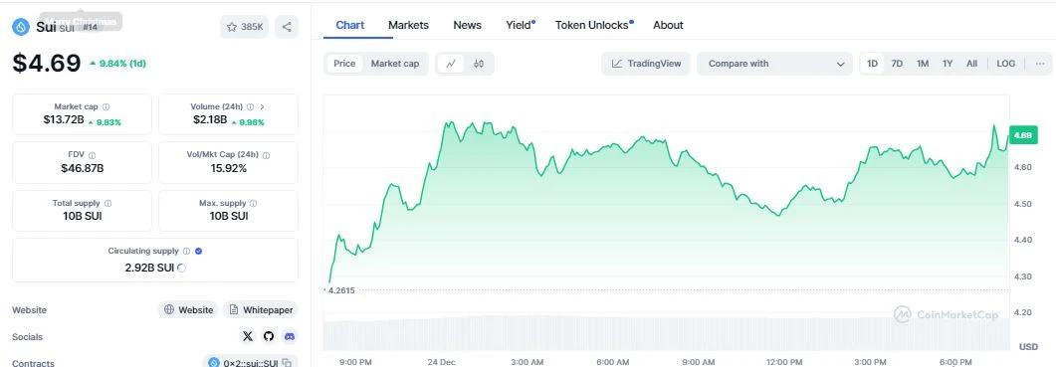Open the Whitepaper link
The width and height of the screenshot is (1056, 367).
(261, 309)
